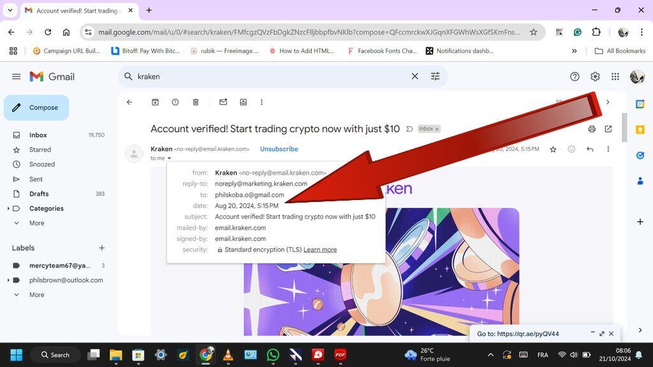Open VLC media player from the taskbar
This screenshot has width=653, height=367.
(x=228, y=355)
